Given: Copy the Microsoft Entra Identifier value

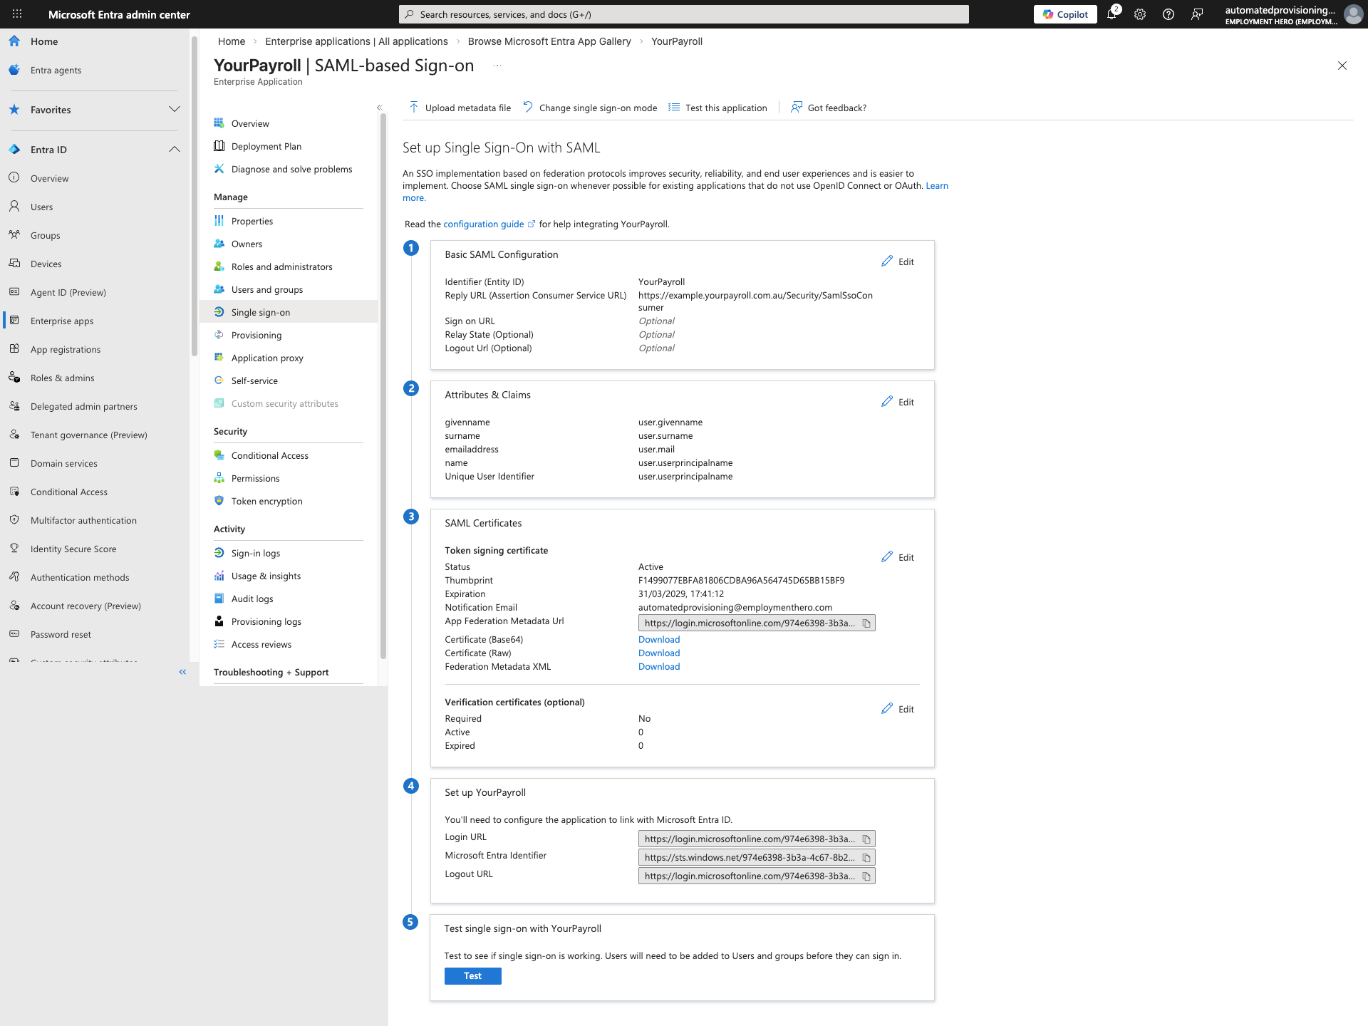Looking at the screenshot, I should point(866,858).
